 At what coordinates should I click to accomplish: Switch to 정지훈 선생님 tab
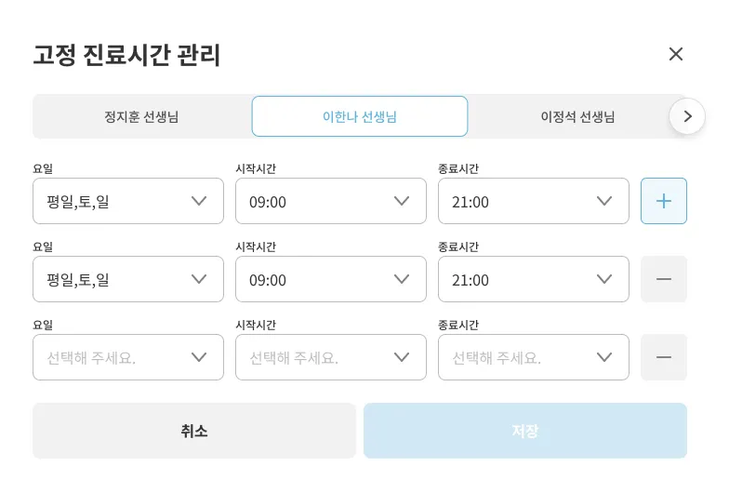coord(141,116)
